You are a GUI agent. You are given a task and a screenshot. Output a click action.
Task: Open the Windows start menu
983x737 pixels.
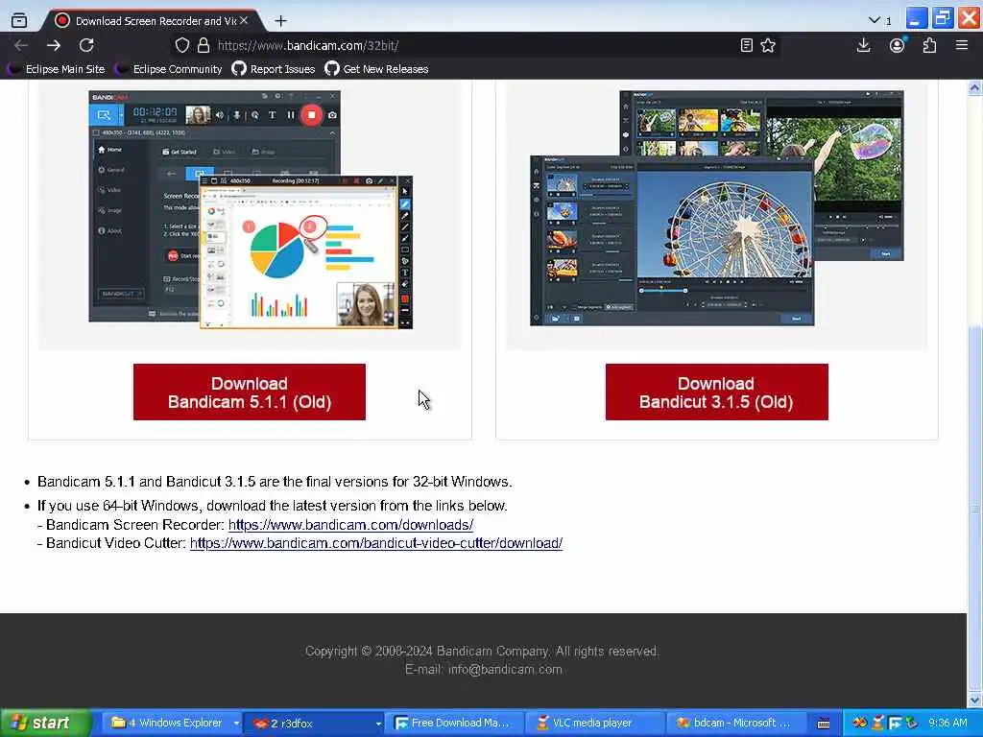45,724
